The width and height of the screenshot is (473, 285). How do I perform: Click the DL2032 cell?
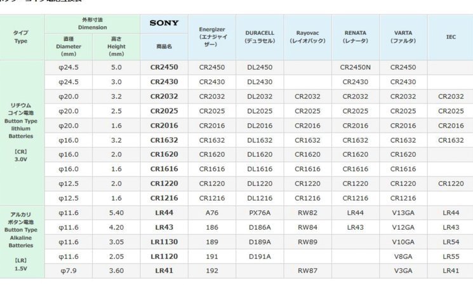click(x=260, y=96)
